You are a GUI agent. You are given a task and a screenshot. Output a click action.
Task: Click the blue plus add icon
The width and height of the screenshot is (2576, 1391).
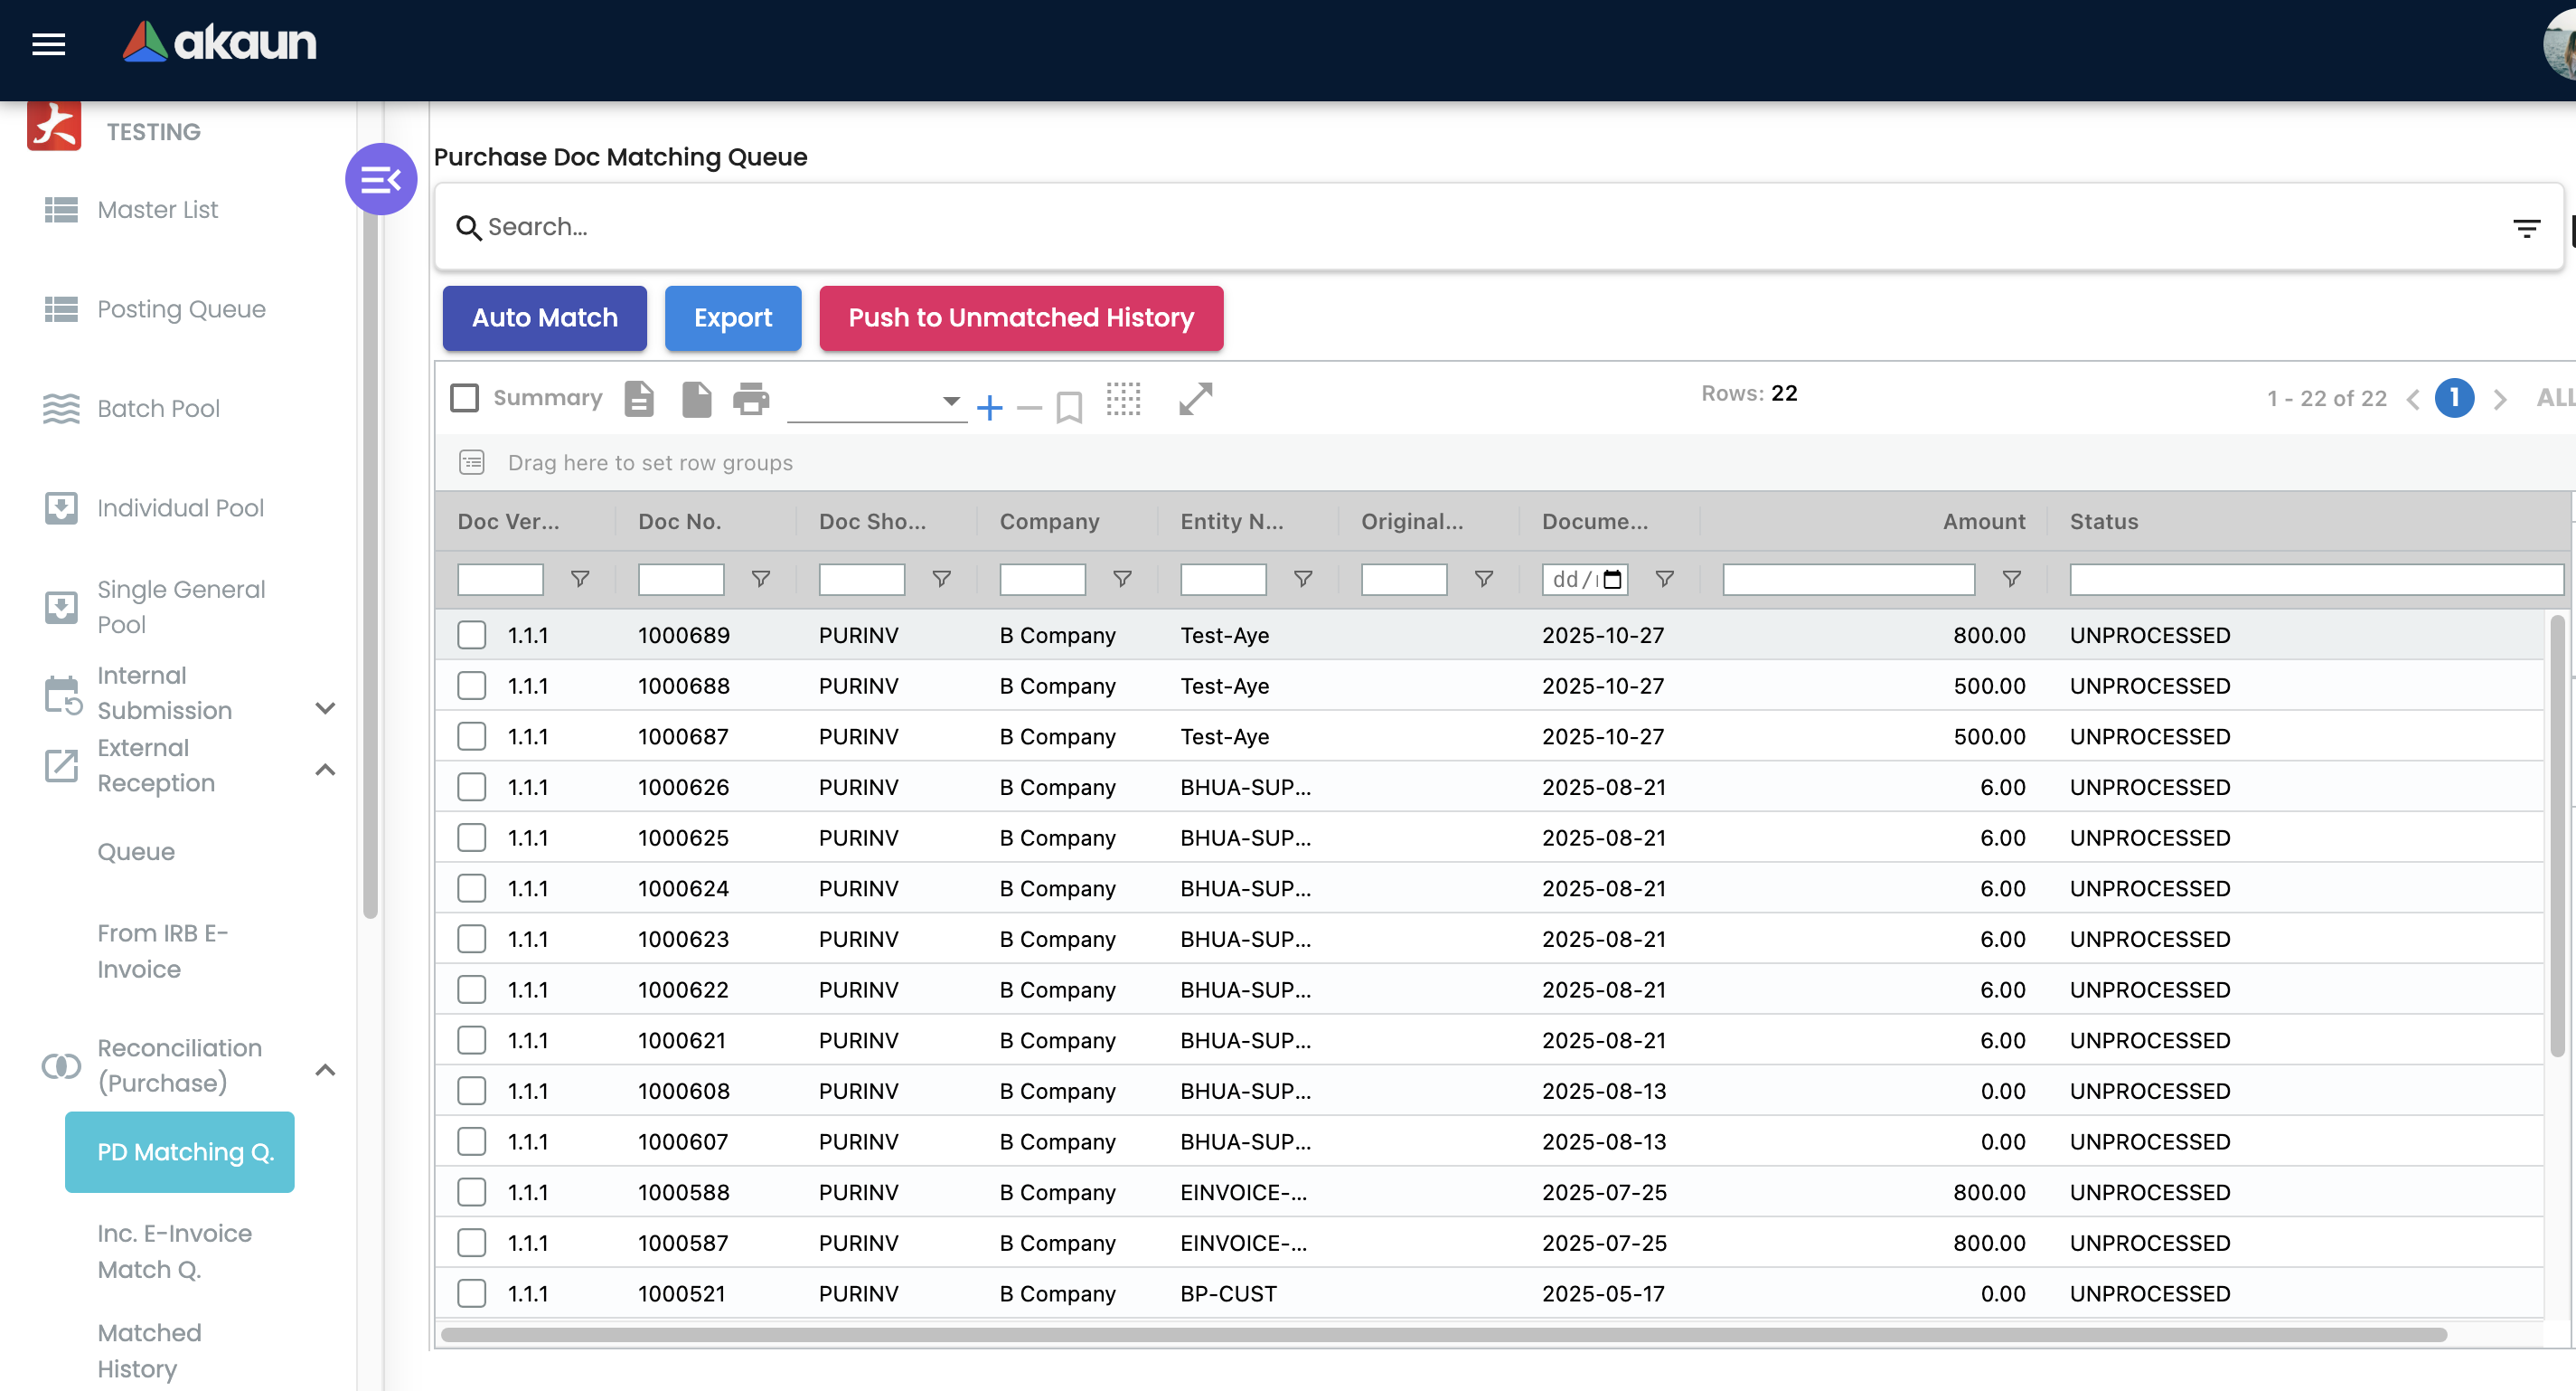(989, 407)
